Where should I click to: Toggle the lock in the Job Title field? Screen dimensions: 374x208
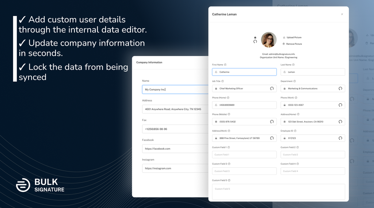click(216, 88)
